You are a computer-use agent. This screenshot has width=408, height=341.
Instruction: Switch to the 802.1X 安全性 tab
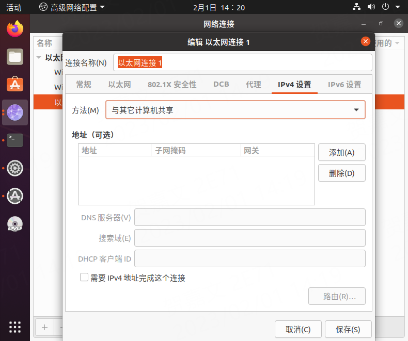[172, 85]
